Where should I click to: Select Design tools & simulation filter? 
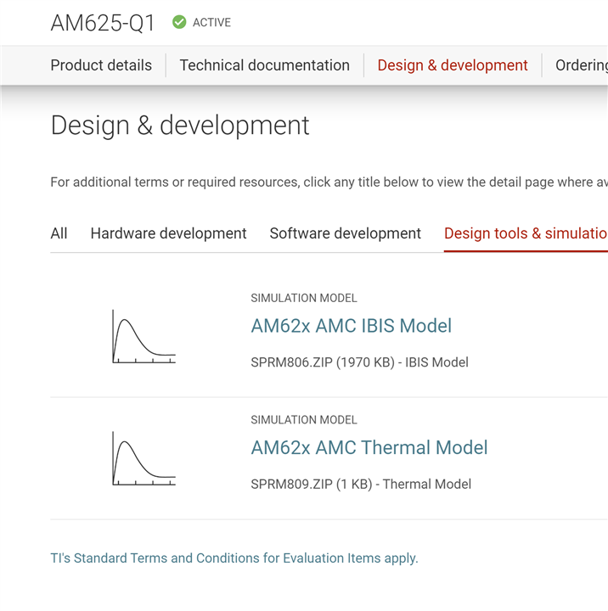[x=526, y=233]
